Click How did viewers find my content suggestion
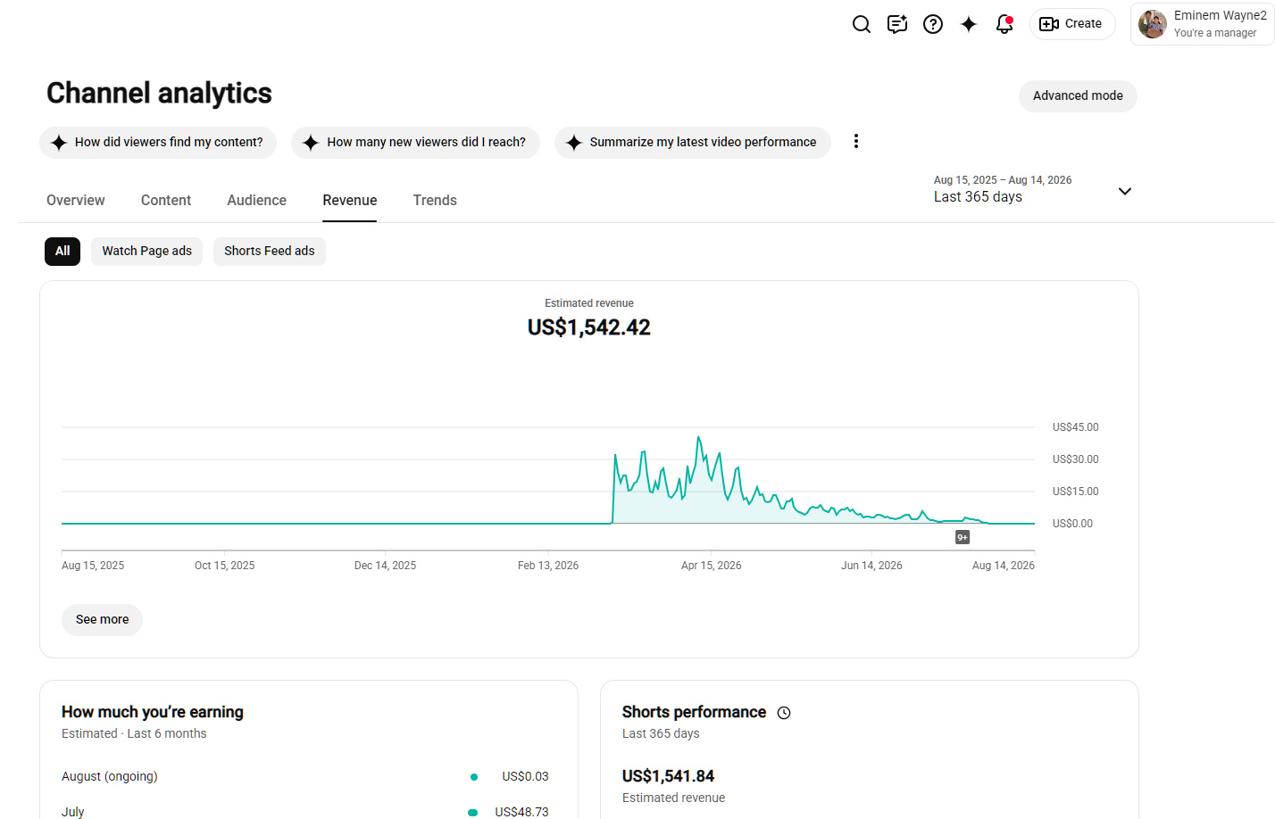Image resolution: width=1275 pixels, height=819 pixels. [x=158, y=143]
